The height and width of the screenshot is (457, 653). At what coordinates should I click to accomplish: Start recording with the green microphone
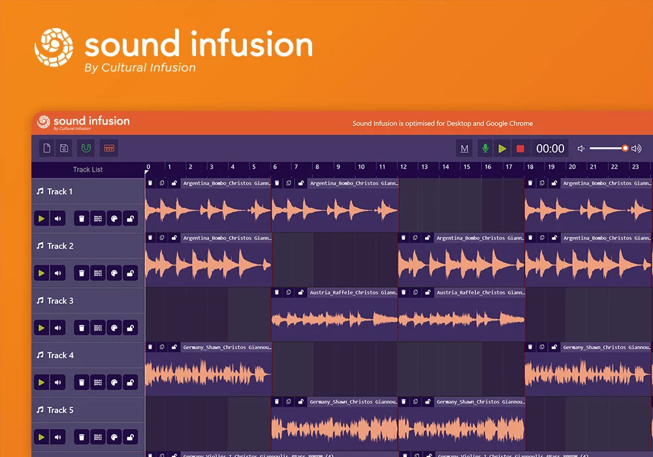485,149
